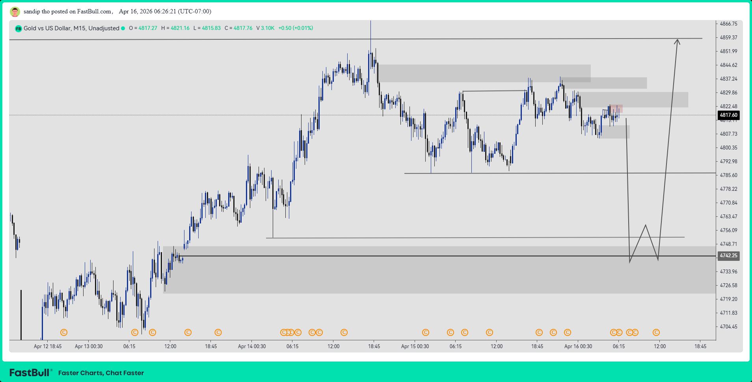The height and width of the screenshot is (382, 752).
Task: Click the 4859.37 price axis label
Action: coord(728,38)
